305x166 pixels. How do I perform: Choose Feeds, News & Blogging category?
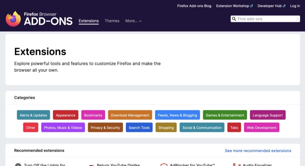177,115
